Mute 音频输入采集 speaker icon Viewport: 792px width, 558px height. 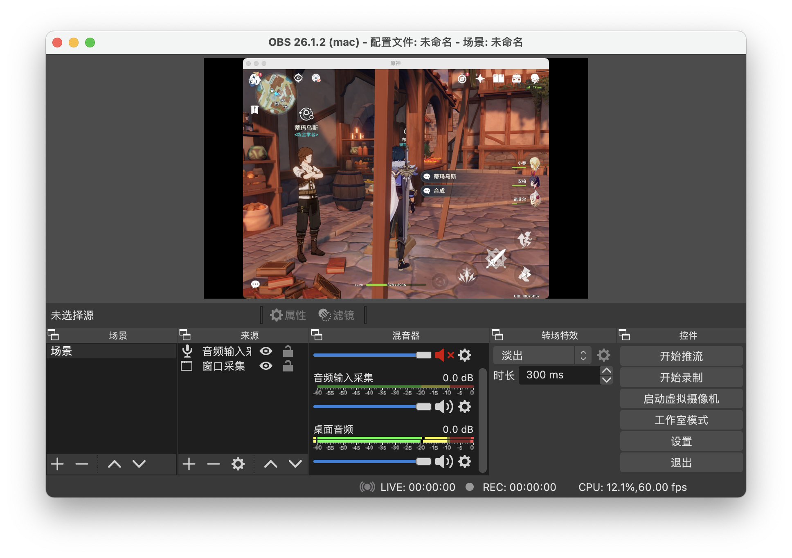click(x=444, y=407)
